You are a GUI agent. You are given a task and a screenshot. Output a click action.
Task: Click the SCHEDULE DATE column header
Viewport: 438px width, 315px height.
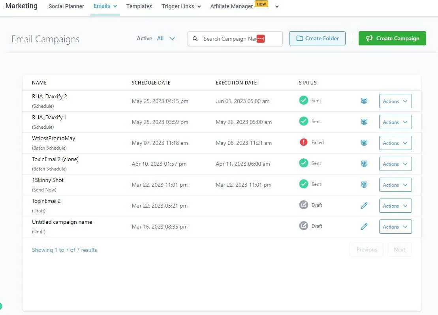click(151, 82)
